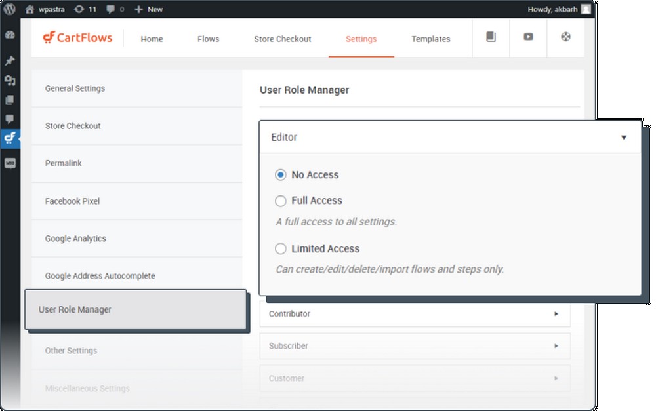Image resolution: width=656 pixels, height=411 pixels.
Task: Open the Dashboard icon in the sidebar
Action: (x=10, y=35)
